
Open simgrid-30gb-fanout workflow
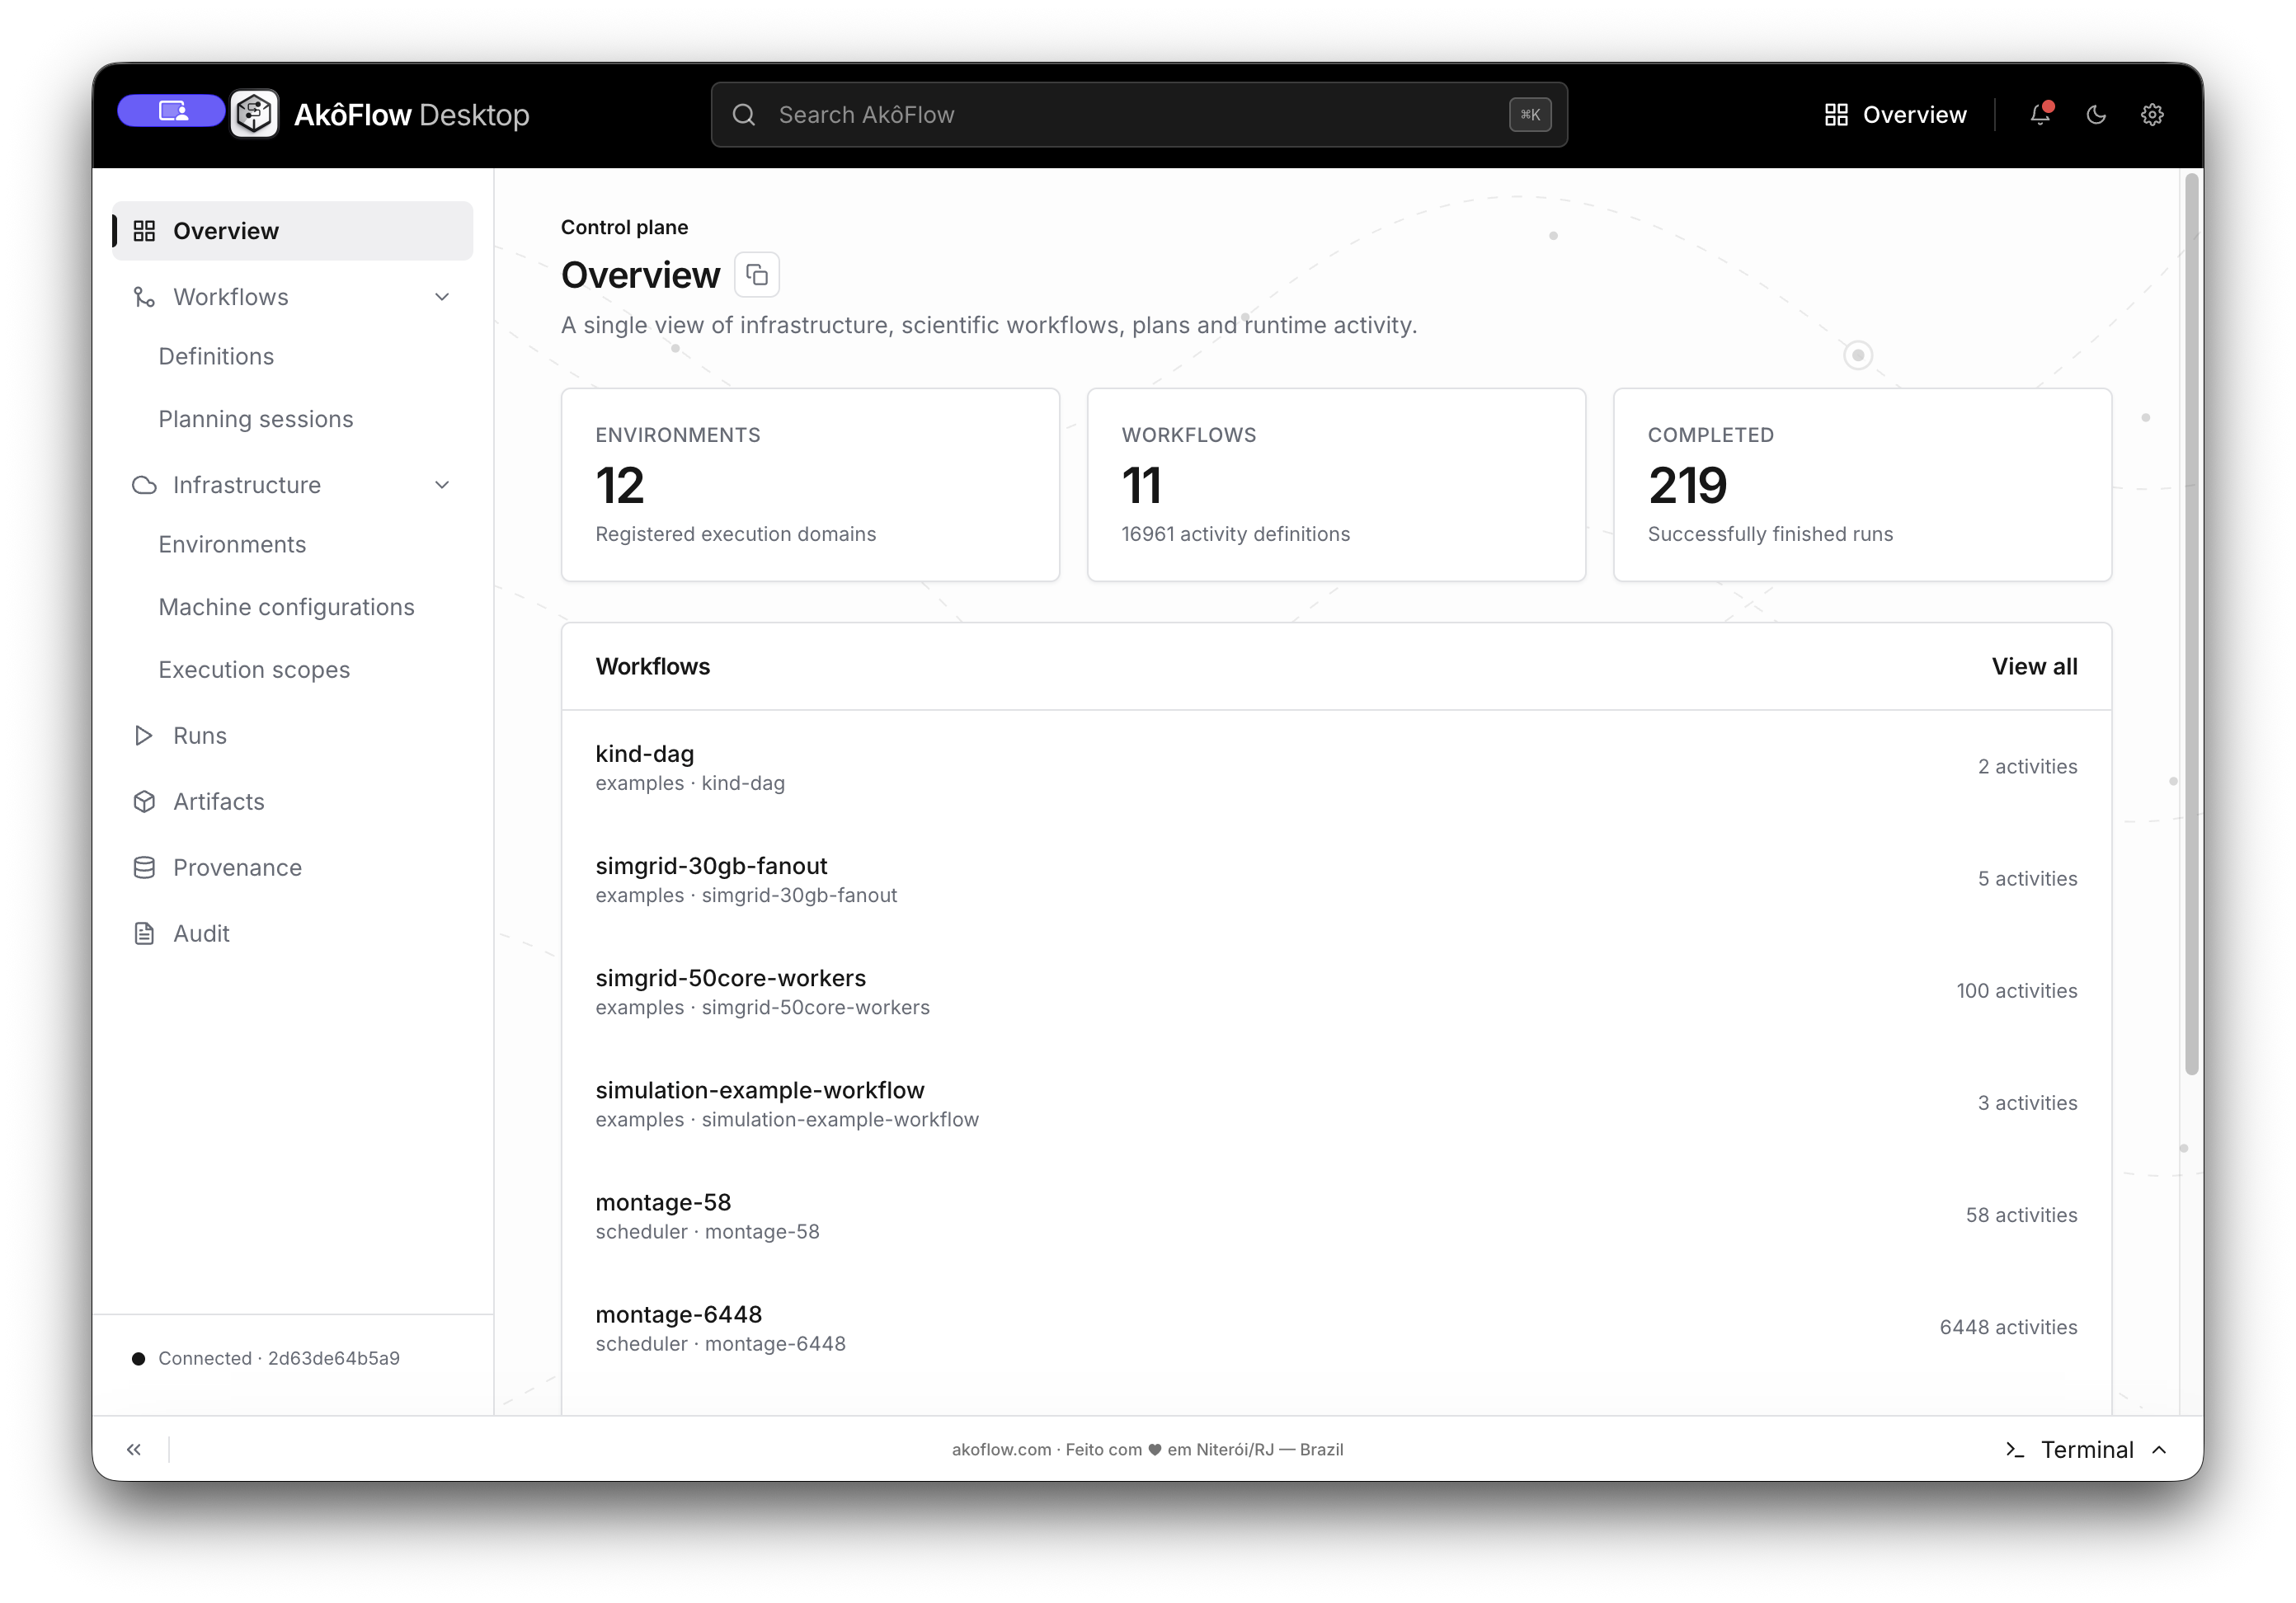click(1336, 880)
